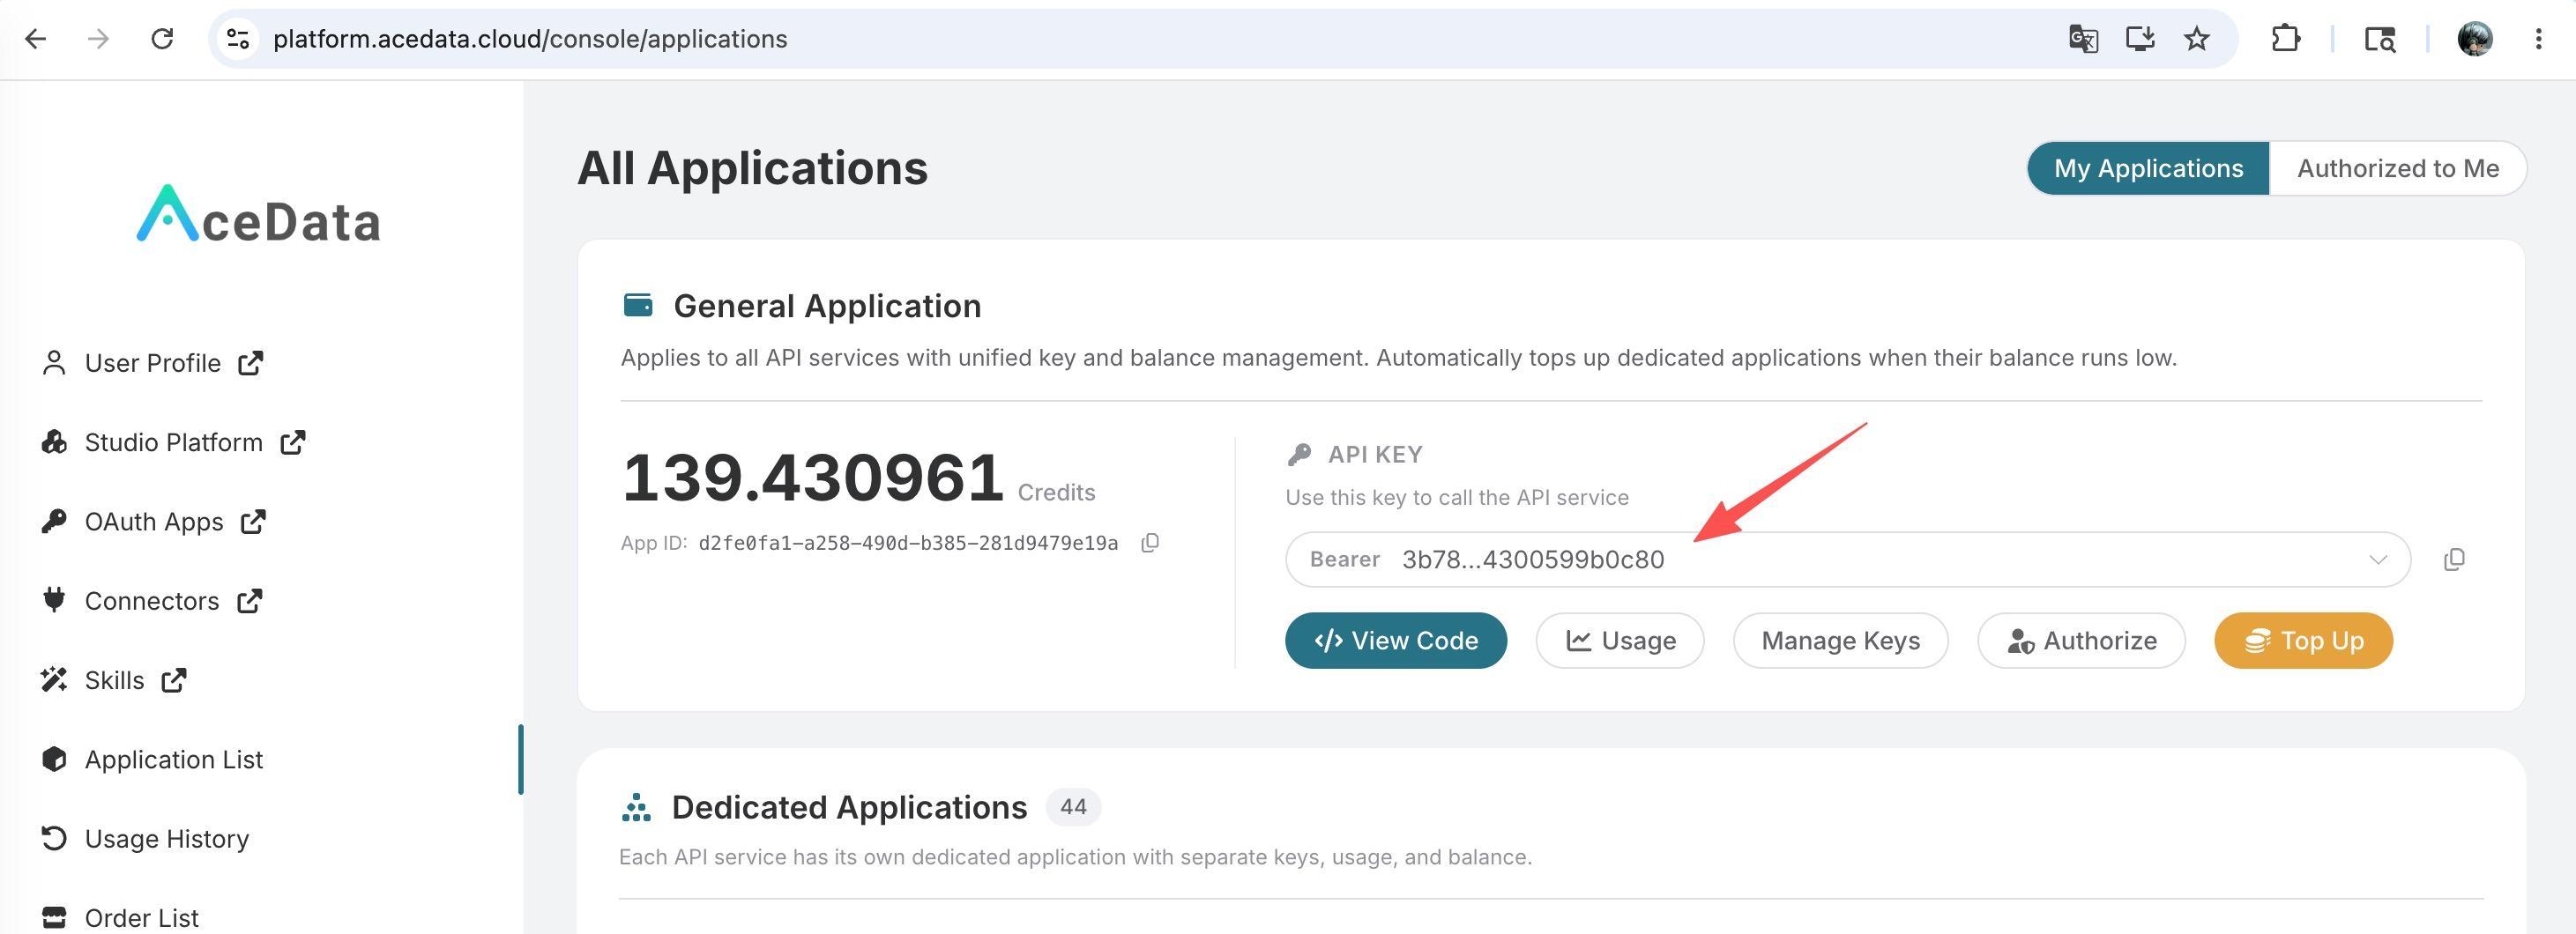
Task: Open Usage History page
Action: [145, 839]
